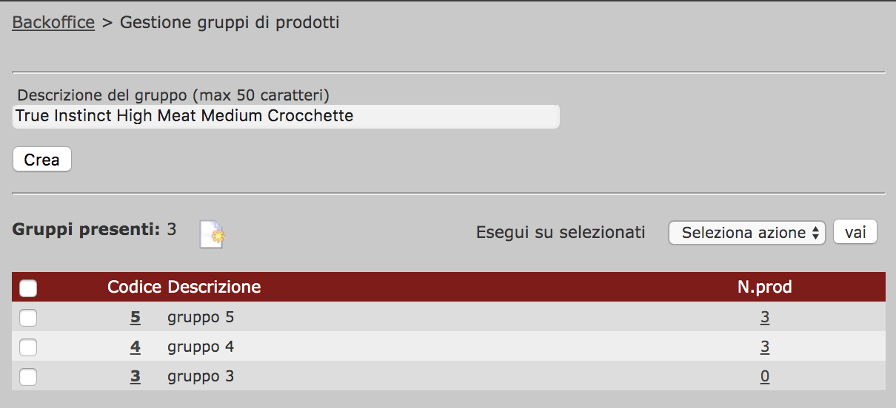This screenshot has width=896, height=408.
Task: Click the gruppo 5 description text
Action: [x=201, y=318]
